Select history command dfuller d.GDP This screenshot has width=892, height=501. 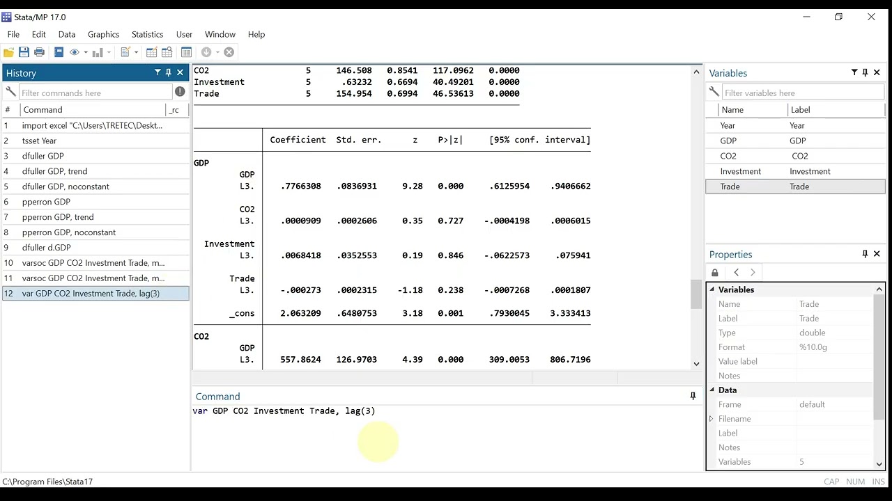pyautogui.click(x=95, y=248)
